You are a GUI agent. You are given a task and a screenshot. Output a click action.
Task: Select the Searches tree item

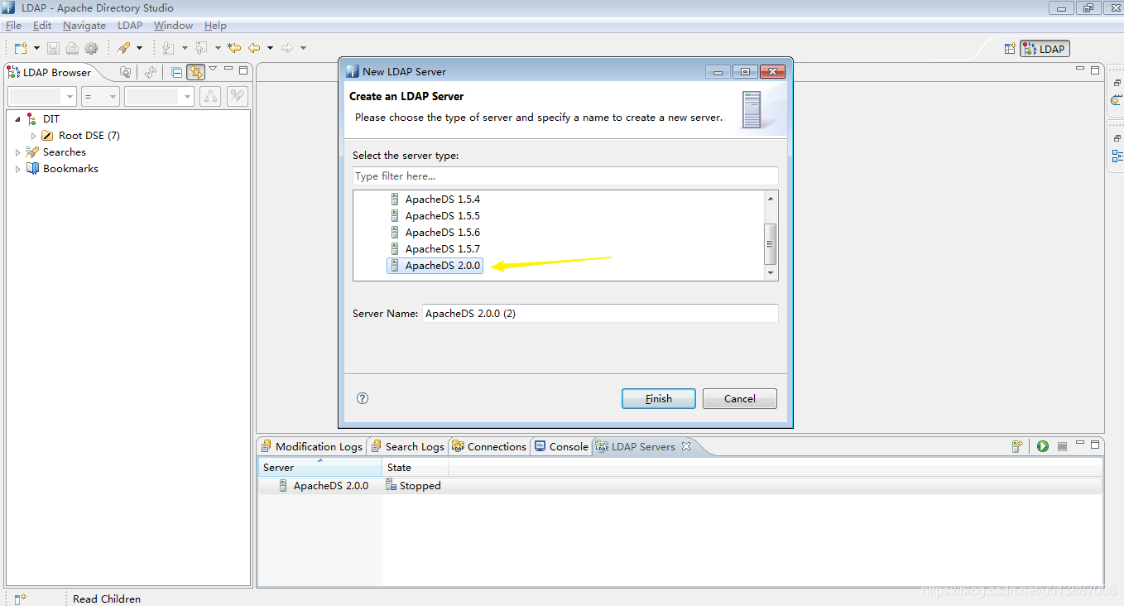(x=65, y=152)
